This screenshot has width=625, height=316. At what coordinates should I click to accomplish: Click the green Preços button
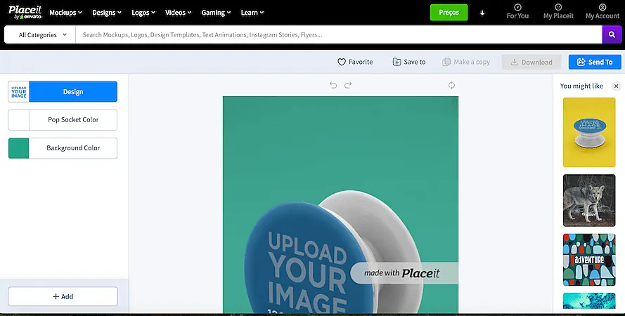449,13
